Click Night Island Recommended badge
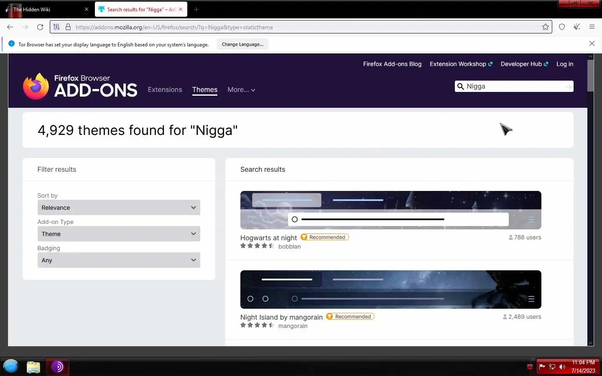Viewport: 602px width, 376px height. pos(350,317)
